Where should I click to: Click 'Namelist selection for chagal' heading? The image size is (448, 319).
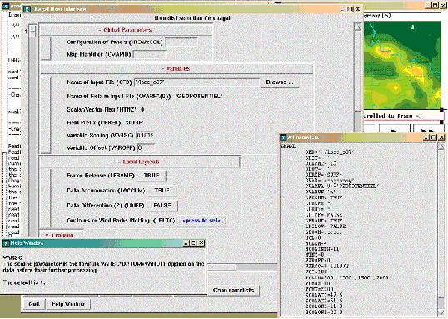[192, 18]
